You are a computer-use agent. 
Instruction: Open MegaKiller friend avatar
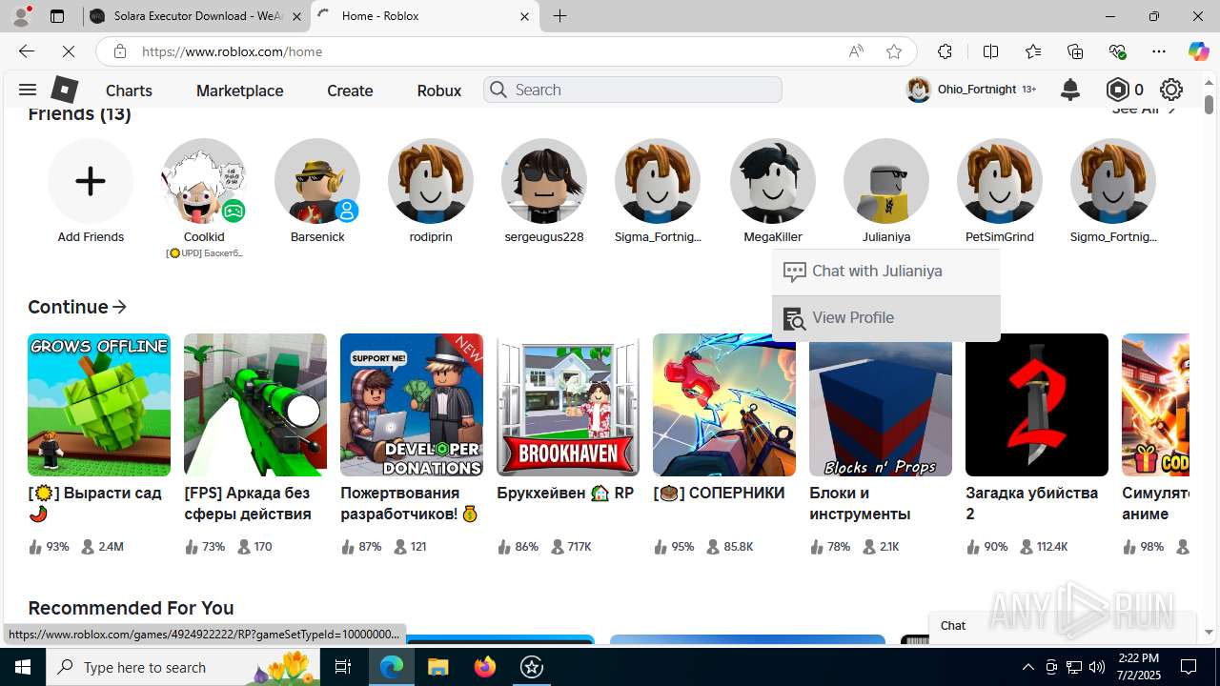pyautogui.click(x=773, y=181)
